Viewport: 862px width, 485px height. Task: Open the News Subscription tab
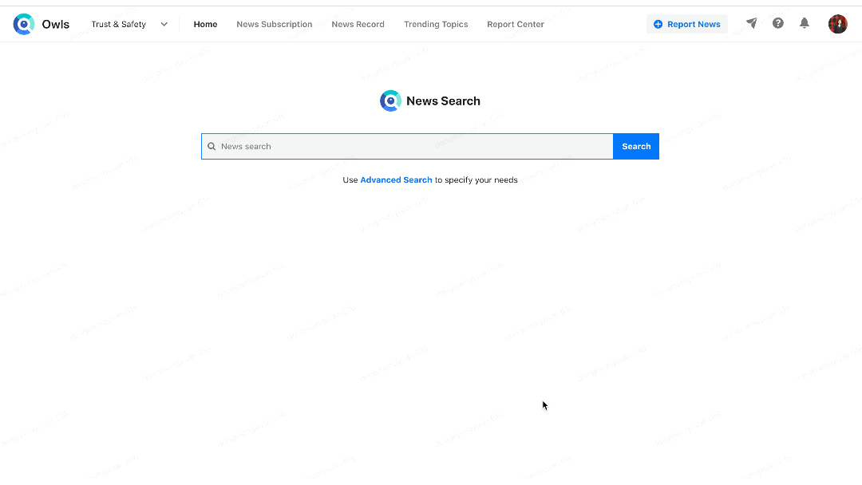tap(275, 24)
